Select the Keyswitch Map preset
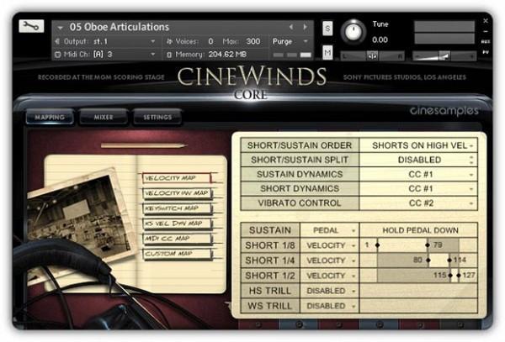Image resolution: width=505 pixels, height=342 pixels. pyautogui.click(x=177, y=208)
